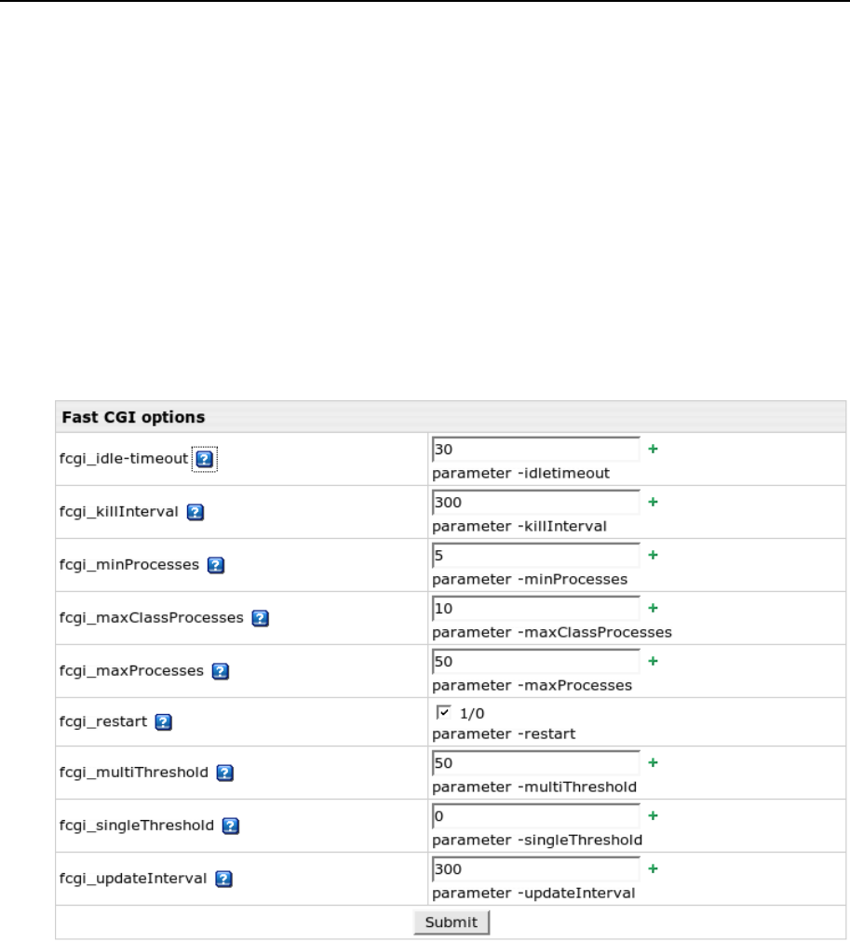Click green plus next to maxProcesses field
Screen dimensions: 850x942
click(653, 661)
